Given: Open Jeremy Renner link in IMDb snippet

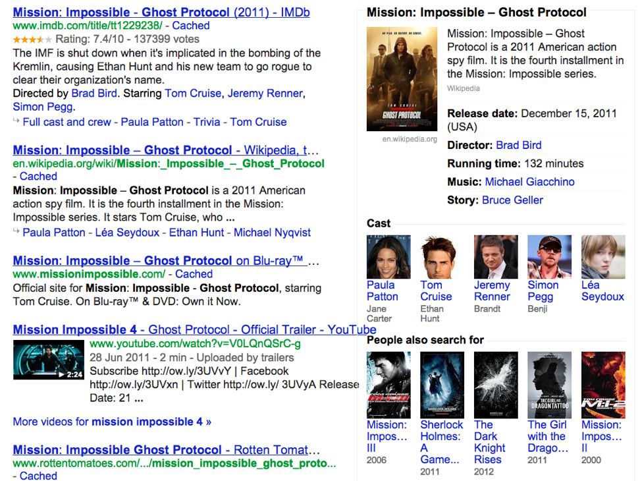Looking at the screenshot, I should (x=265, y=94).
